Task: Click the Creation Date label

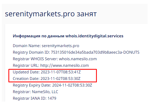Action: click(26, 79)
